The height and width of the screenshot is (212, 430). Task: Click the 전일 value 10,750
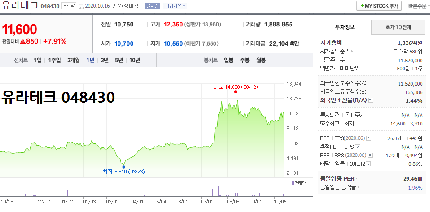124,25
